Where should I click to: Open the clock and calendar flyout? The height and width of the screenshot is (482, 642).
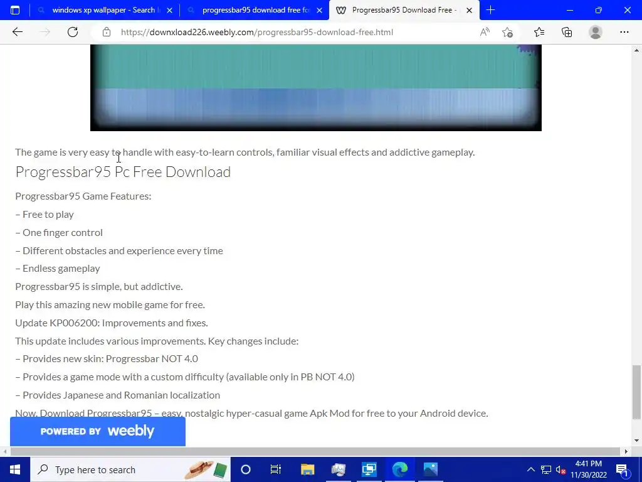(x=588, y=469)
